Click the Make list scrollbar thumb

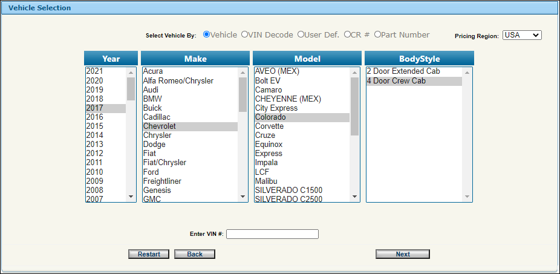coord(243,95)
